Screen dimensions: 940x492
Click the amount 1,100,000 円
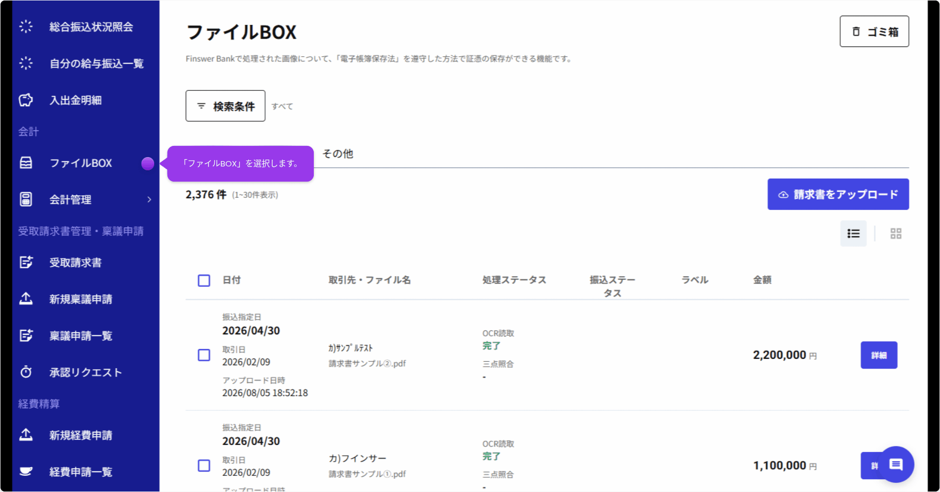tap(785, 466)
